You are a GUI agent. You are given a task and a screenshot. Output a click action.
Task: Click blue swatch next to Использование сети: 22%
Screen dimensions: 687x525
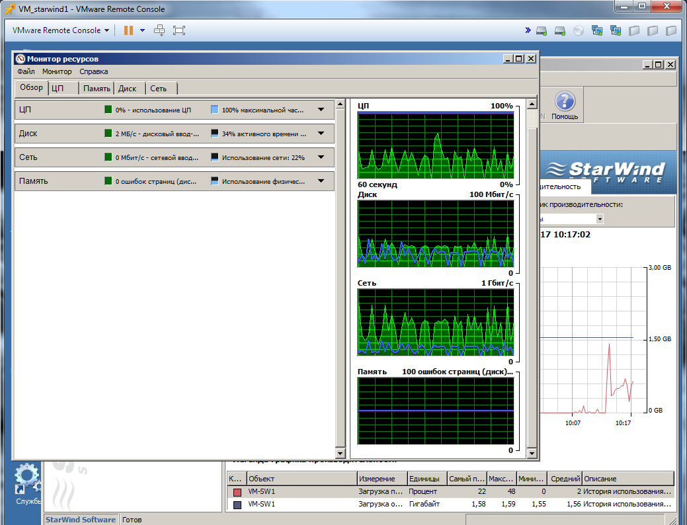(x=215, y=157)
